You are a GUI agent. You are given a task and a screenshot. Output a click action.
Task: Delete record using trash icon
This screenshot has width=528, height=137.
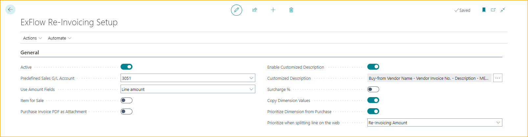coord(291,10)
